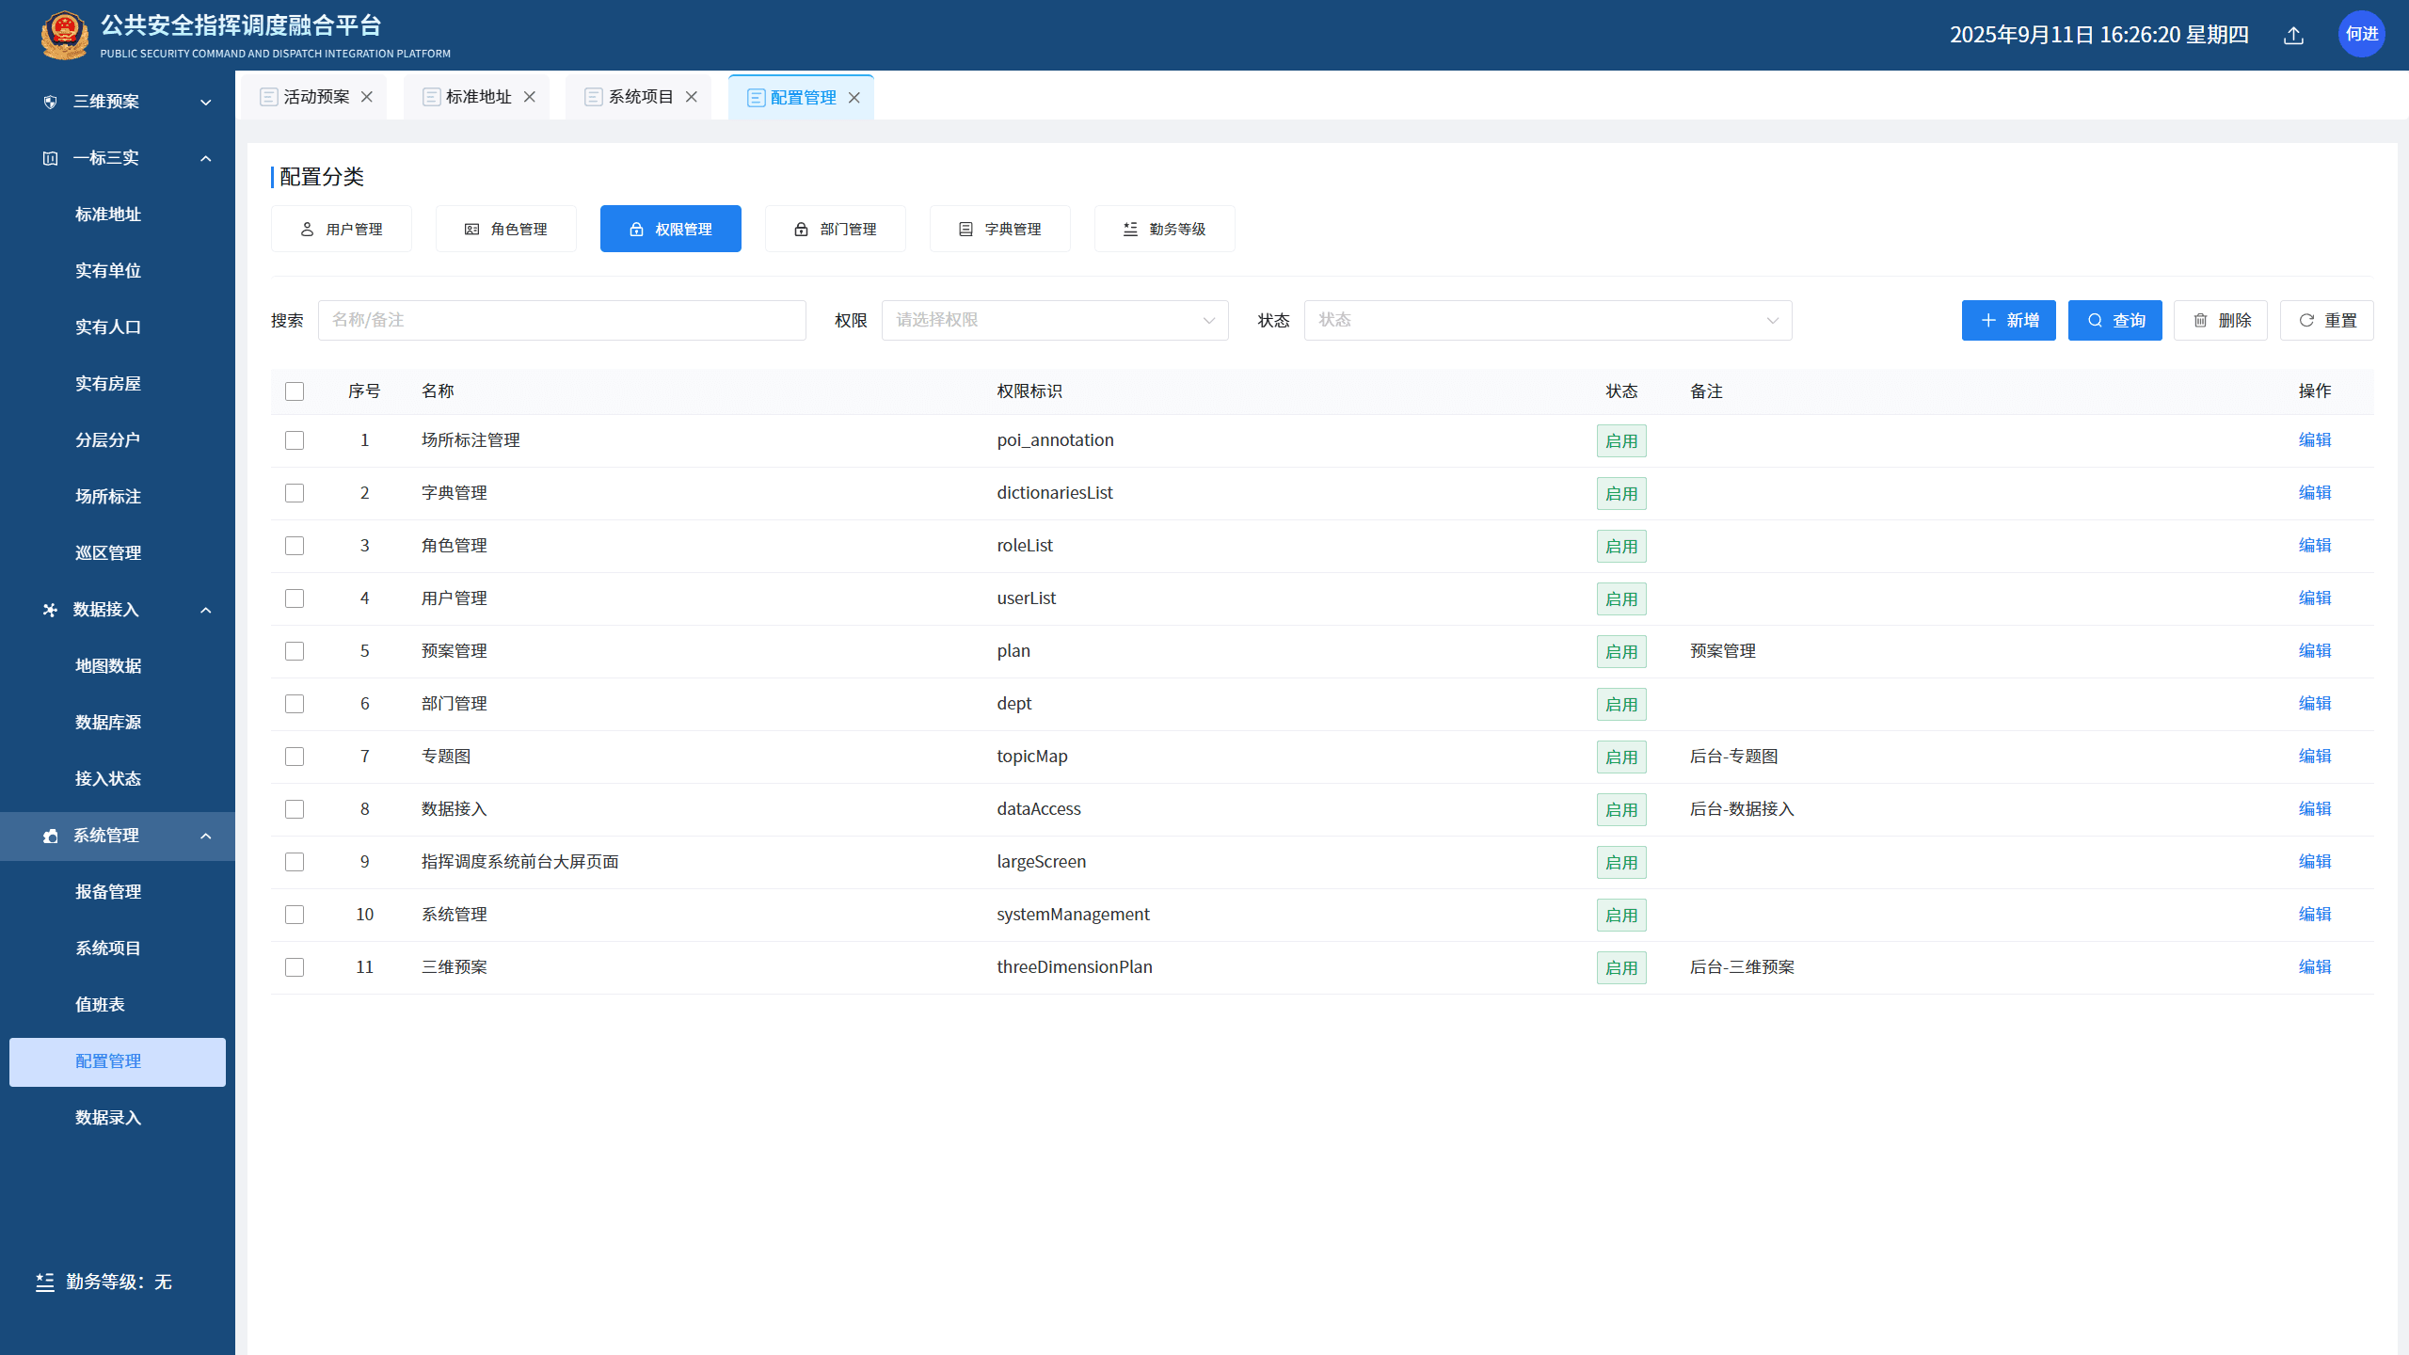
Task: Close the 系统项目 tab
Action: click(692, 97)
